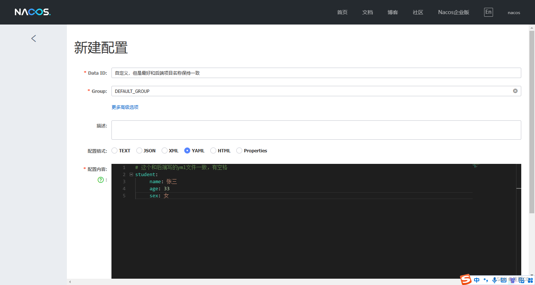Select the XML format radio button
This screenshot has height=285, width=535.
coord(165,150)
